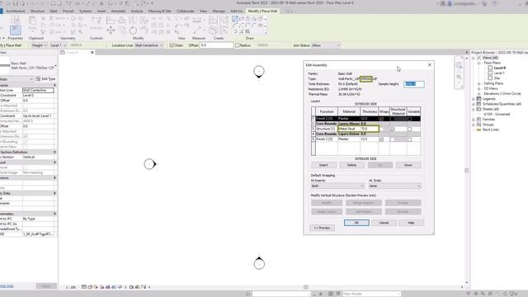Open the Height dropdown in options bar
Screen dimensions: 528x297
[39, 45]
